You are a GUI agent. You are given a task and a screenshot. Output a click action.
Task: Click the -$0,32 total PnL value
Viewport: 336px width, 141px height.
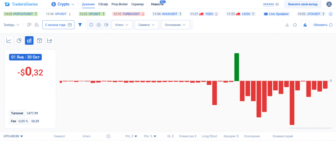coord(30,72)
